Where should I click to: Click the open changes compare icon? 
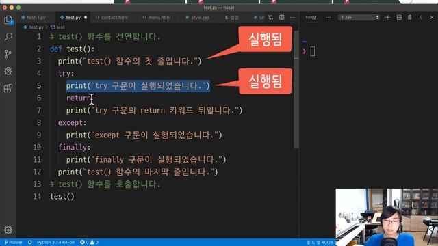coord(271,18)
